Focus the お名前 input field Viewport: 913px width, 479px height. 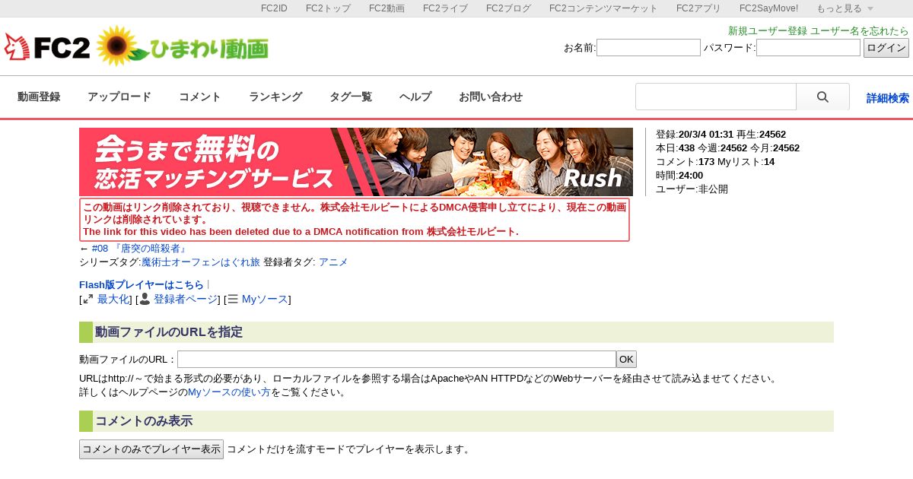(x=648, y=48)
